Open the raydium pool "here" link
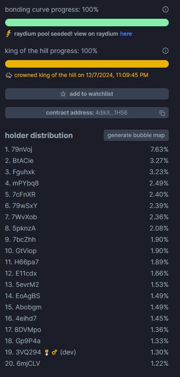Viewport: 180px width, 377px height. (126, 34)
